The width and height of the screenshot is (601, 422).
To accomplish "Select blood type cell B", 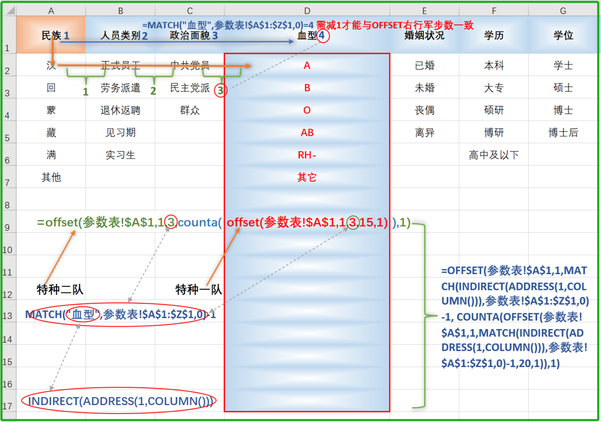I will [307, 87].
